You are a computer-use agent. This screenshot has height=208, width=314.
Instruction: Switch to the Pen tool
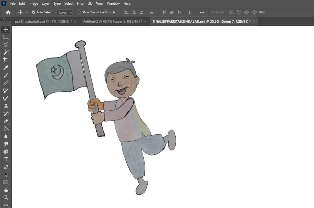tap(6, 167)
